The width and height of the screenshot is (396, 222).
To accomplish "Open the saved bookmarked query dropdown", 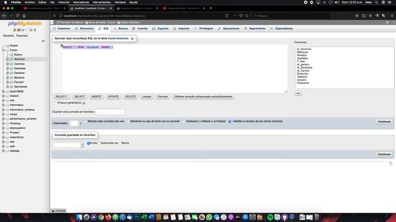I will tap(69, 145).
